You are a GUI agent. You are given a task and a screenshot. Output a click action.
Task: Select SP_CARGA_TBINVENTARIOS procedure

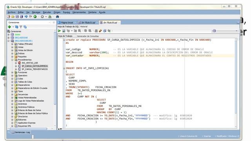point(35,69)
